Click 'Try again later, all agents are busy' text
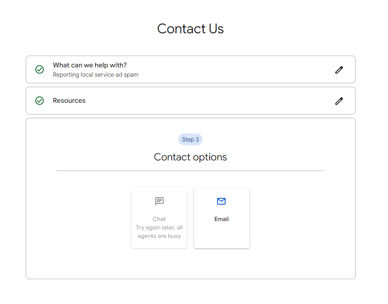Image resolution: width=388 pixels, height=304 pixels. pos(159,232)
